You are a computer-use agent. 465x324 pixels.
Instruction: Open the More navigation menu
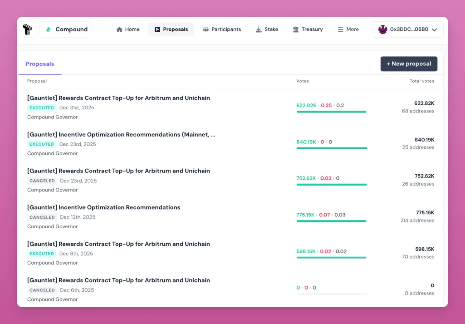point(348,29)
